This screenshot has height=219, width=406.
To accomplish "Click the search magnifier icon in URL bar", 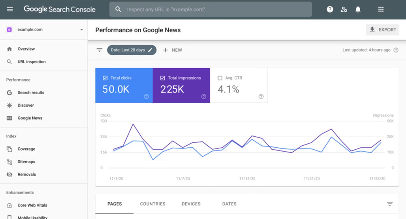I will click(118, 9).
